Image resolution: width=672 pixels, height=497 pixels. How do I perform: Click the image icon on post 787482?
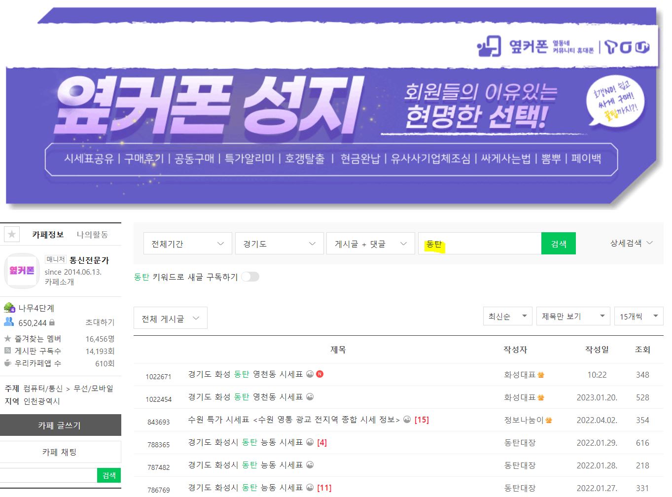pos(310,464)
